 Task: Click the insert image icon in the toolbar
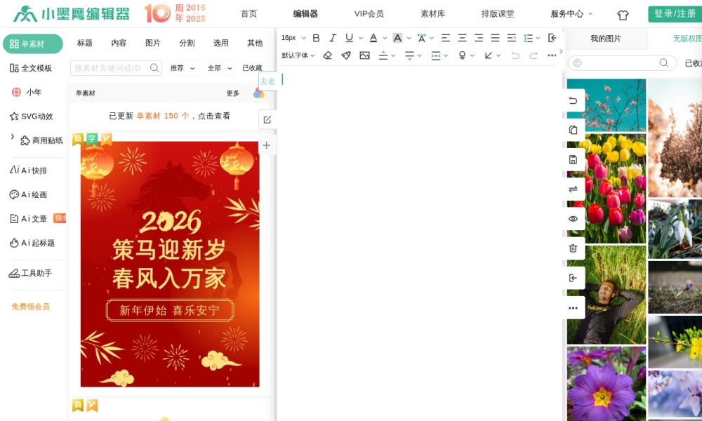[364, 55]
